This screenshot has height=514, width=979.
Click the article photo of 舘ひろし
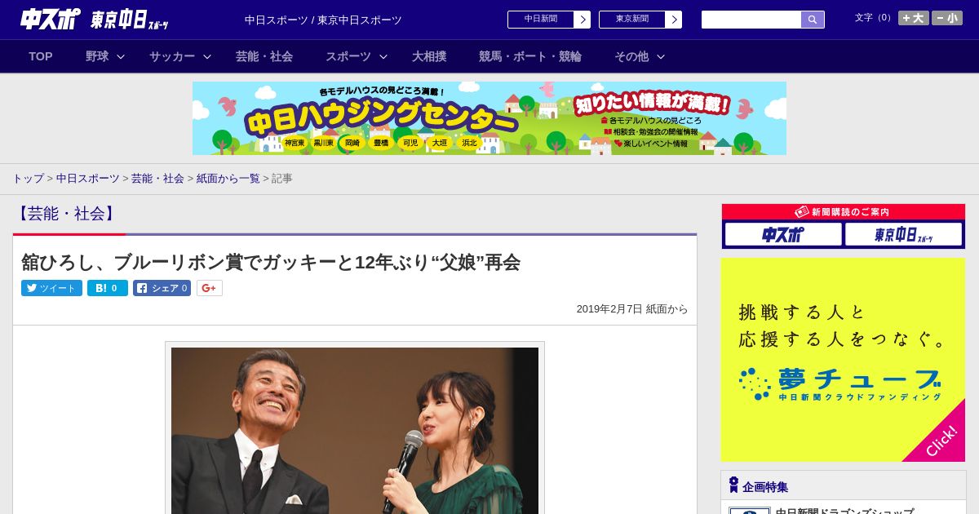pos(355,431)
